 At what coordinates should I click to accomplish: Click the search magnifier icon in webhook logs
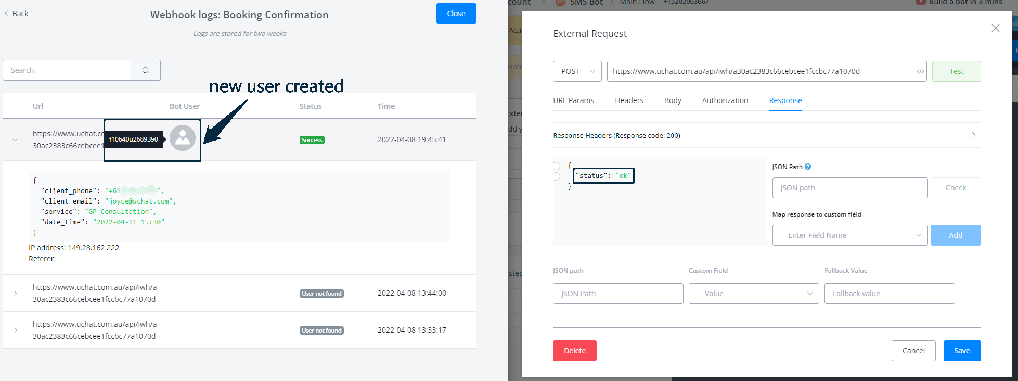[x=146, y=70]
